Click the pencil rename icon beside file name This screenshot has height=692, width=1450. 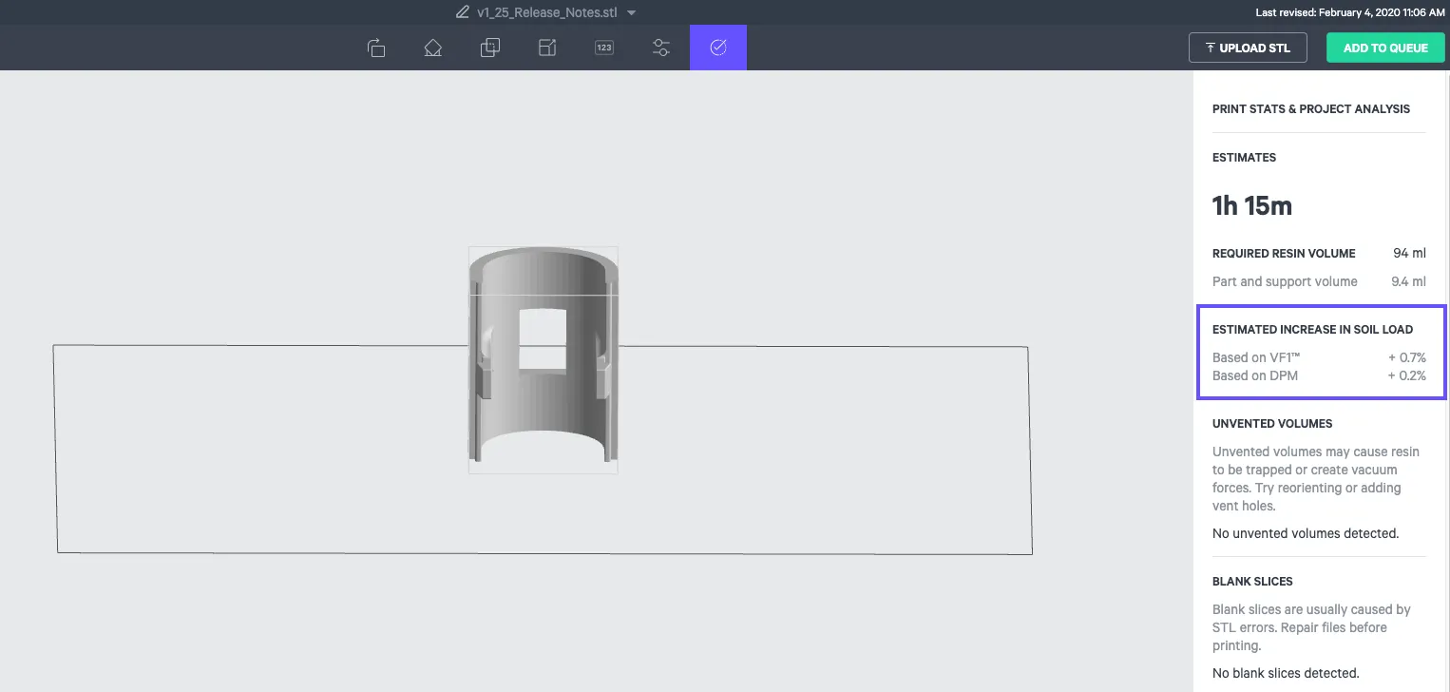point(463,12)
